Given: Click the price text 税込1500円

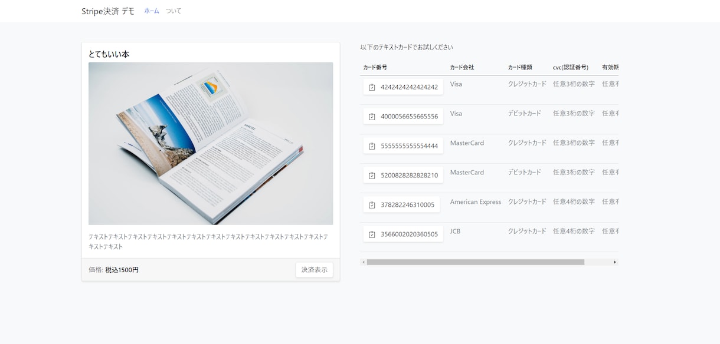Looking at the screenshot, I should [x=122, y=270].
